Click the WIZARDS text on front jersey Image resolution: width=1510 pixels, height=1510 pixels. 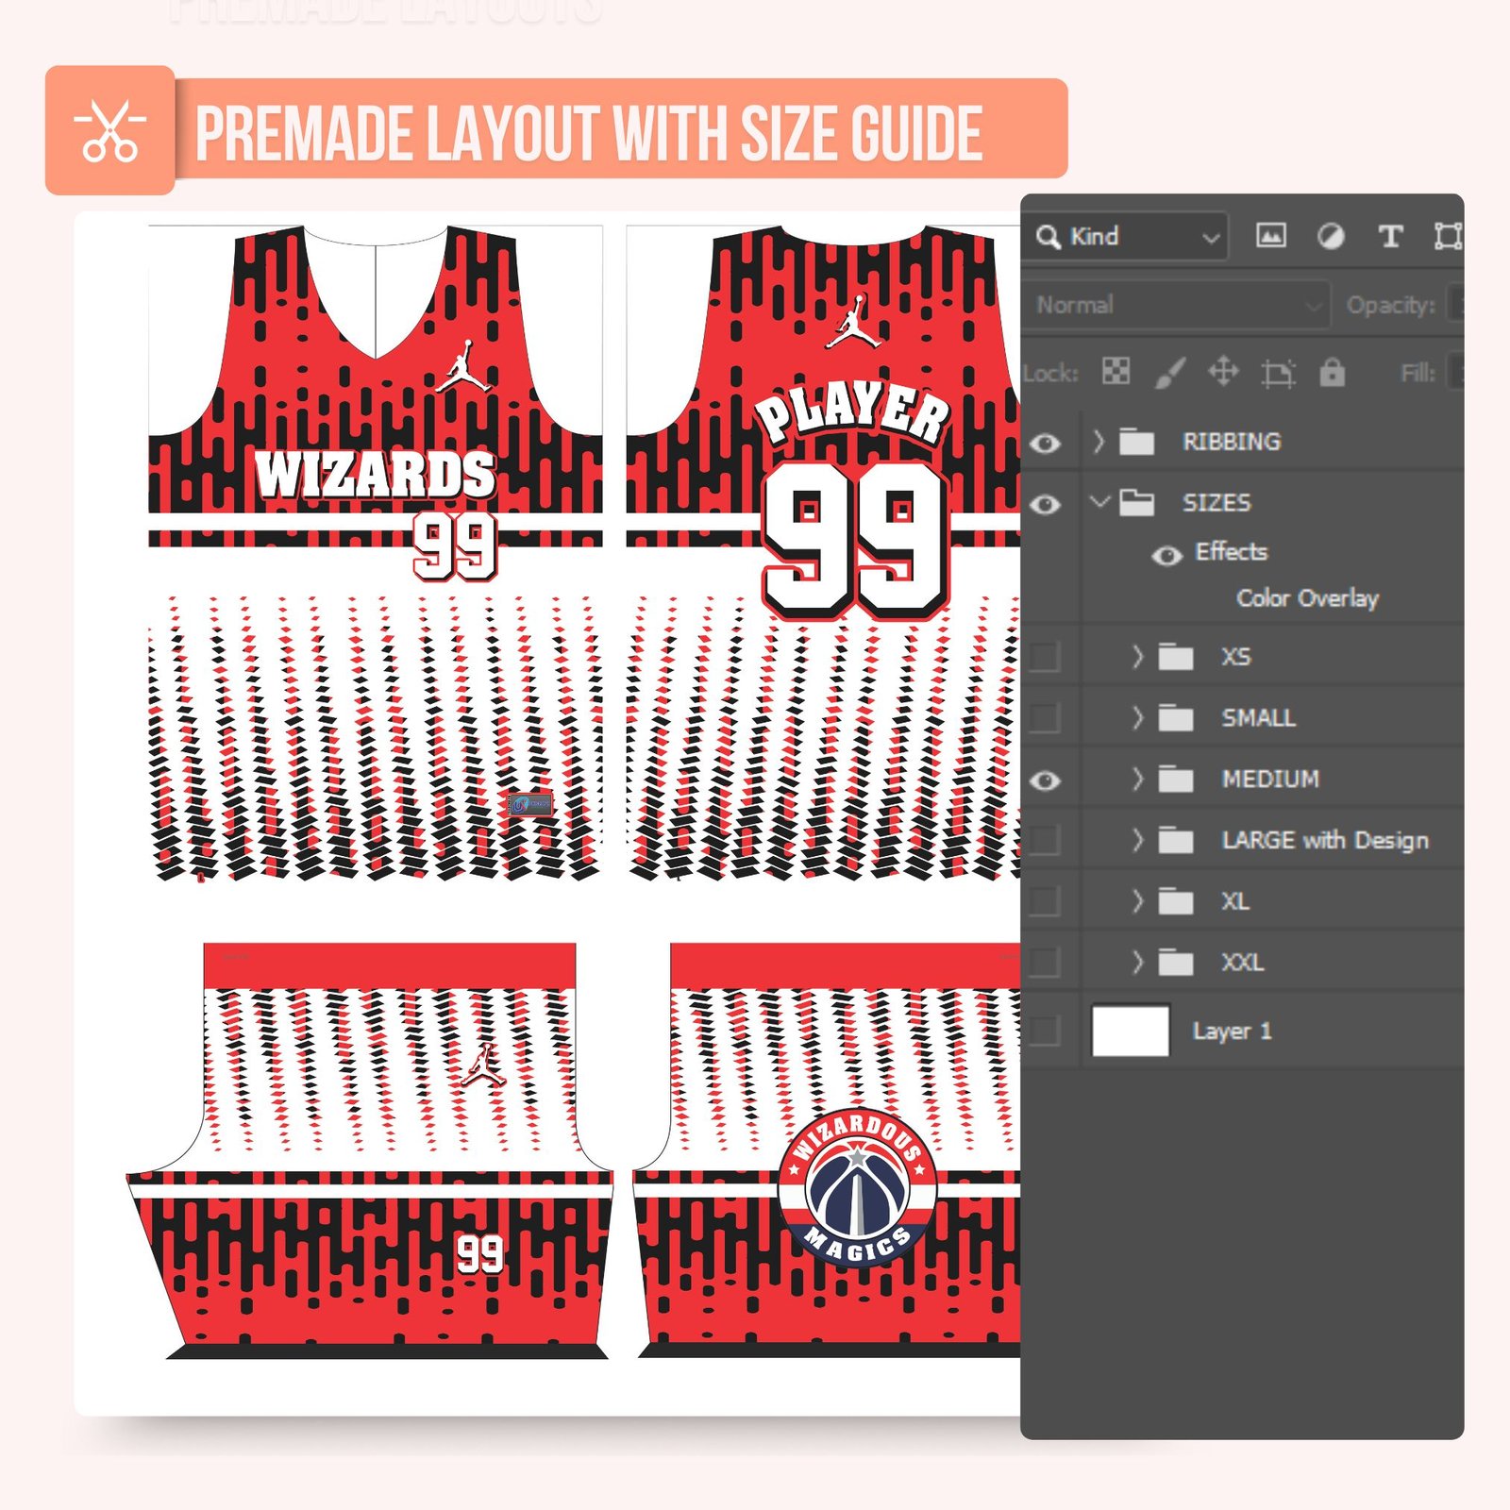pos(376,475)
